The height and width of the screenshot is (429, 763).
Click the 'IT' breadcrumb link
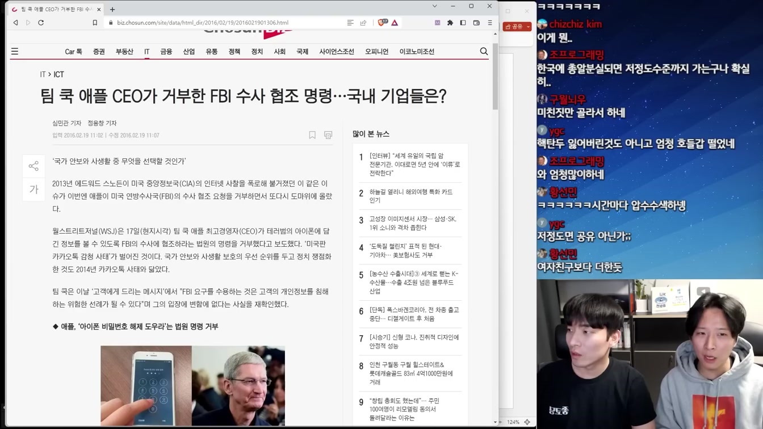[x=43, y=74]
